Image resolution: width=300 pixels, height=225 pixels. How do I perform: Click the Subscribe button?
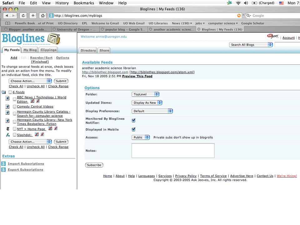click(x=94, y=165)
